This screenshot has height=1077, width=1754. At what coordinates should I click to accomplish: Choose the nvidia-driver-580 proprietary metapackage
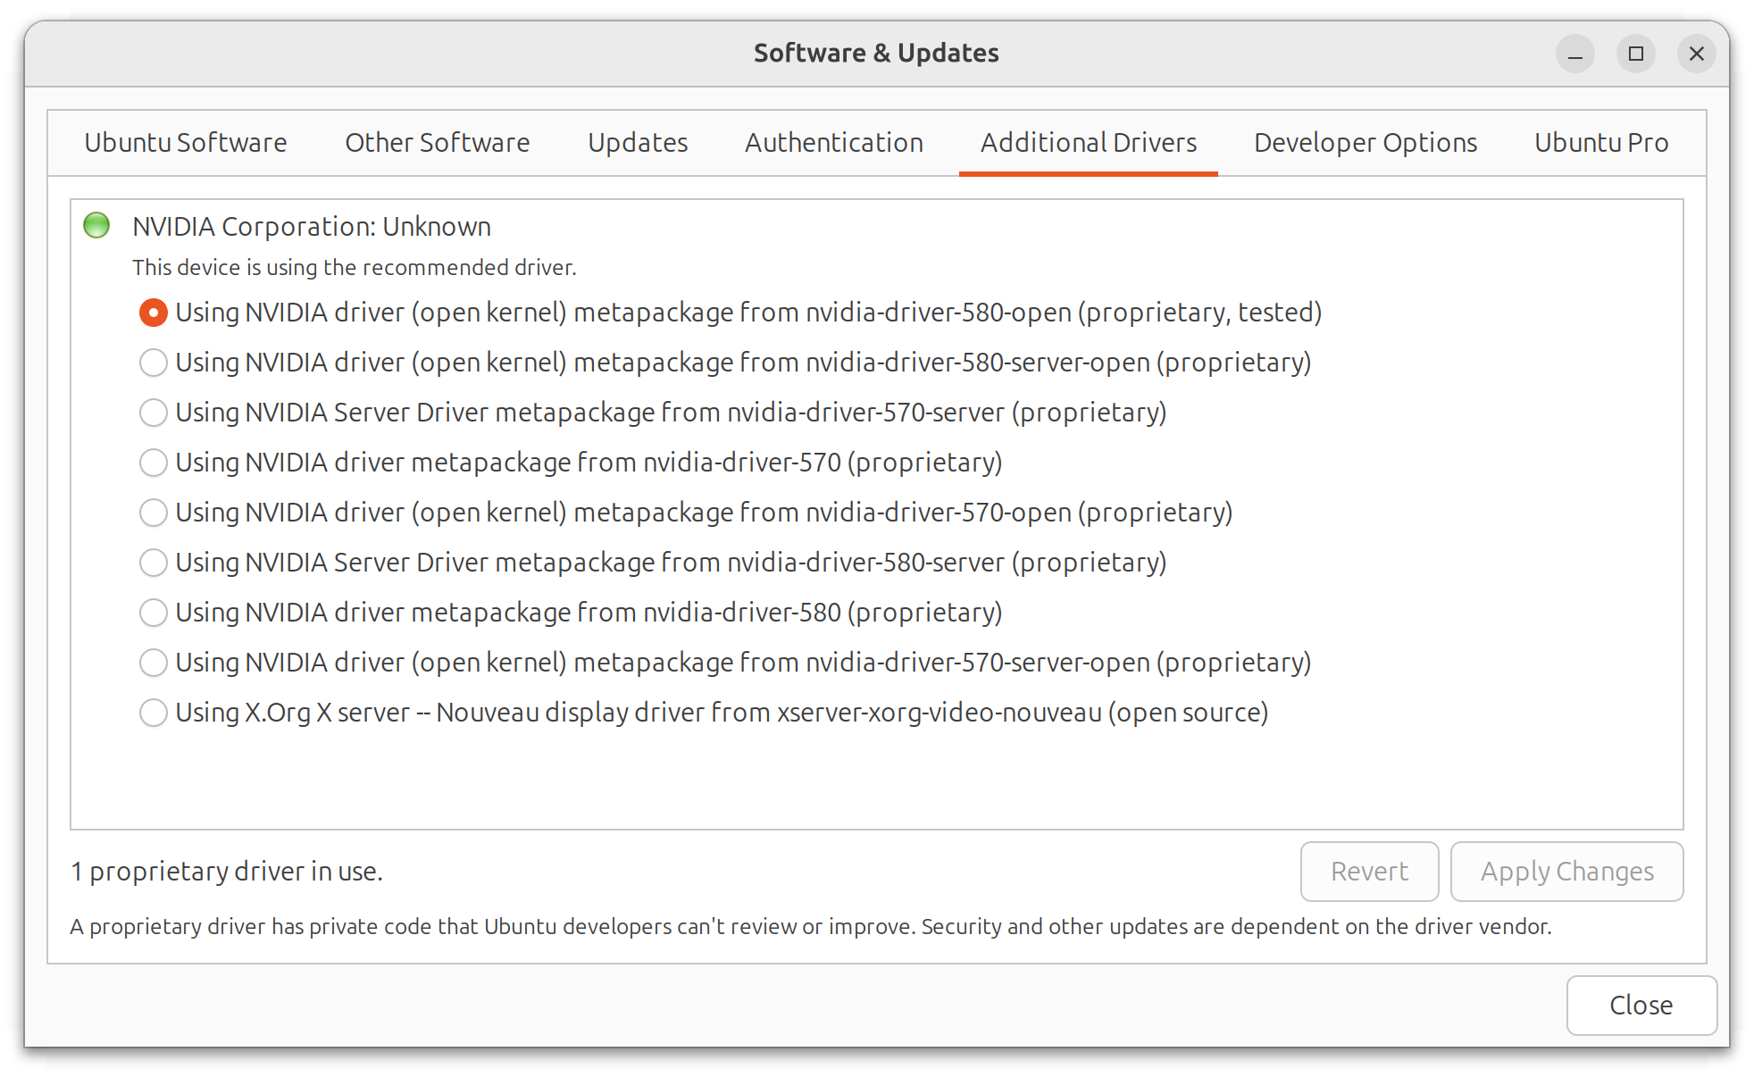(x=153, y=613)
